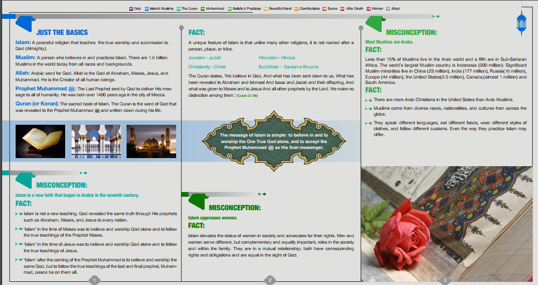Go to 'The Quran' chapter tab

(187, 9)
